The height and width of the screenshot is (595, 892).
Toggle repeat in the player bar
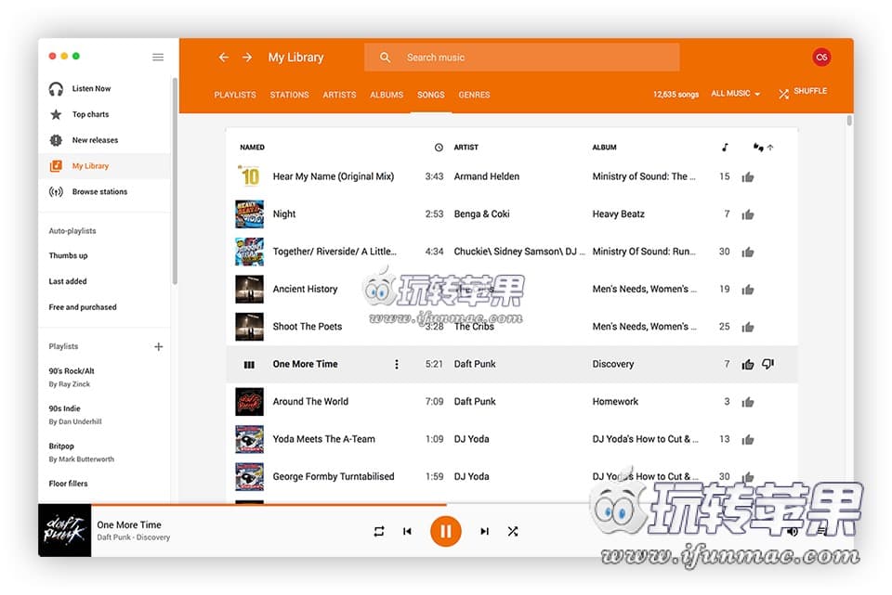tap(379, 531)
